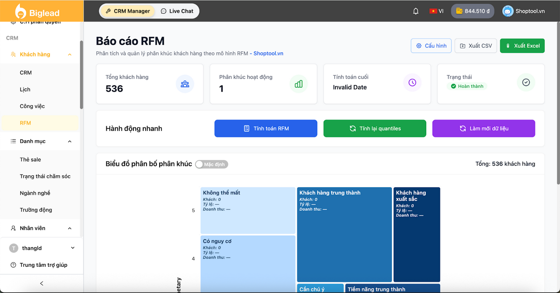Open the Shoptool.vn link in subtitle

268,53
